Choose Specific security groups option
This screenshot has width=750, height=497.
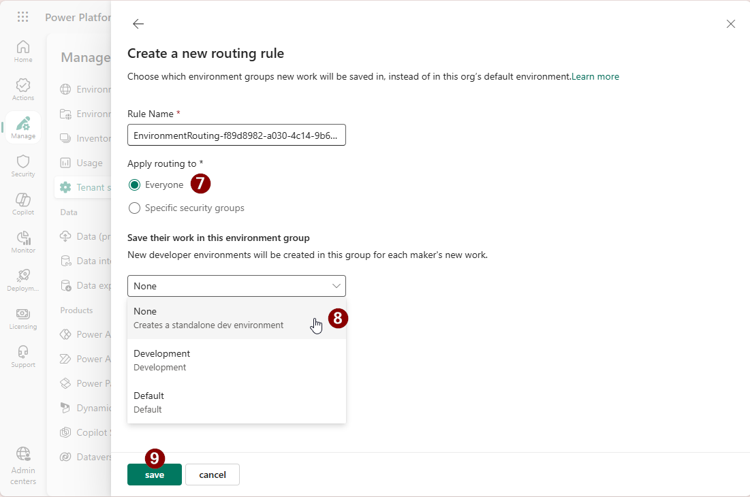pyautogui.click(x=134, y=208)
